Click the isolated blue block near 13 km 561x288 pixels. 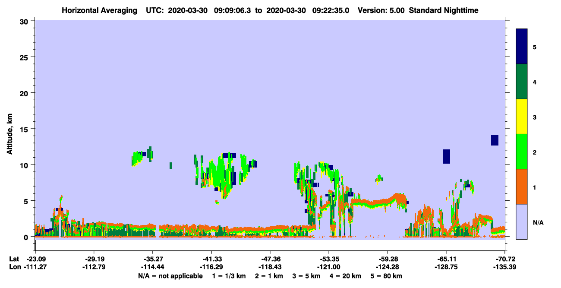point(495,140)
